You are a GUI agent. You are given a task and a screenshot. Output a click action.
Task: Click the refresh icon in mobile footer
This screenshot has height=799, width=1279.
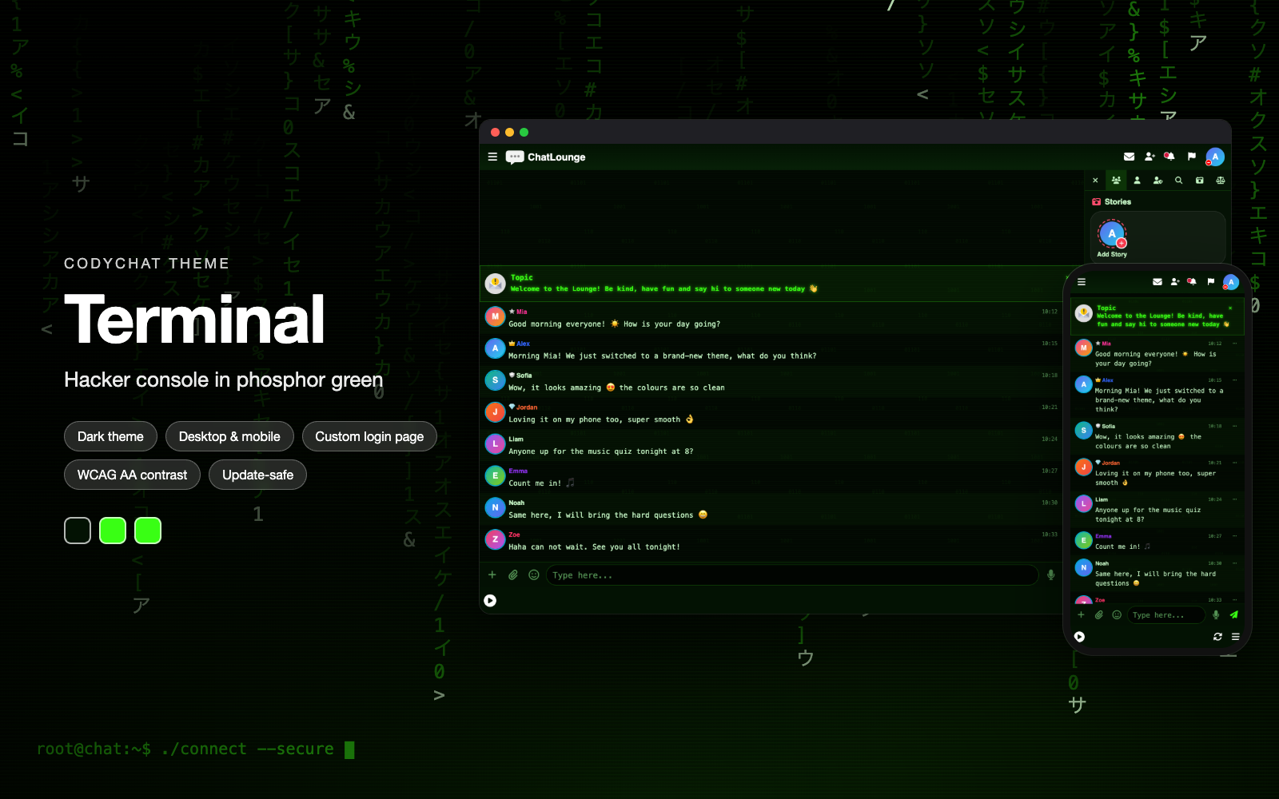pos(1217,637)
